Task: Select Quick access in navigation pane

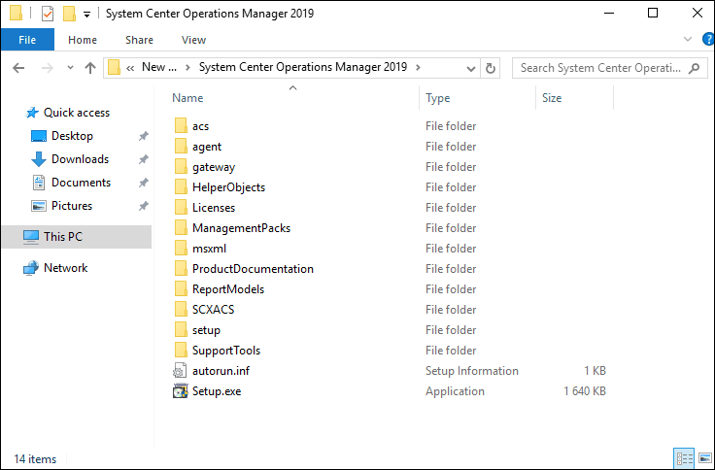Action: pyautogui.click(x=77, y=113)
